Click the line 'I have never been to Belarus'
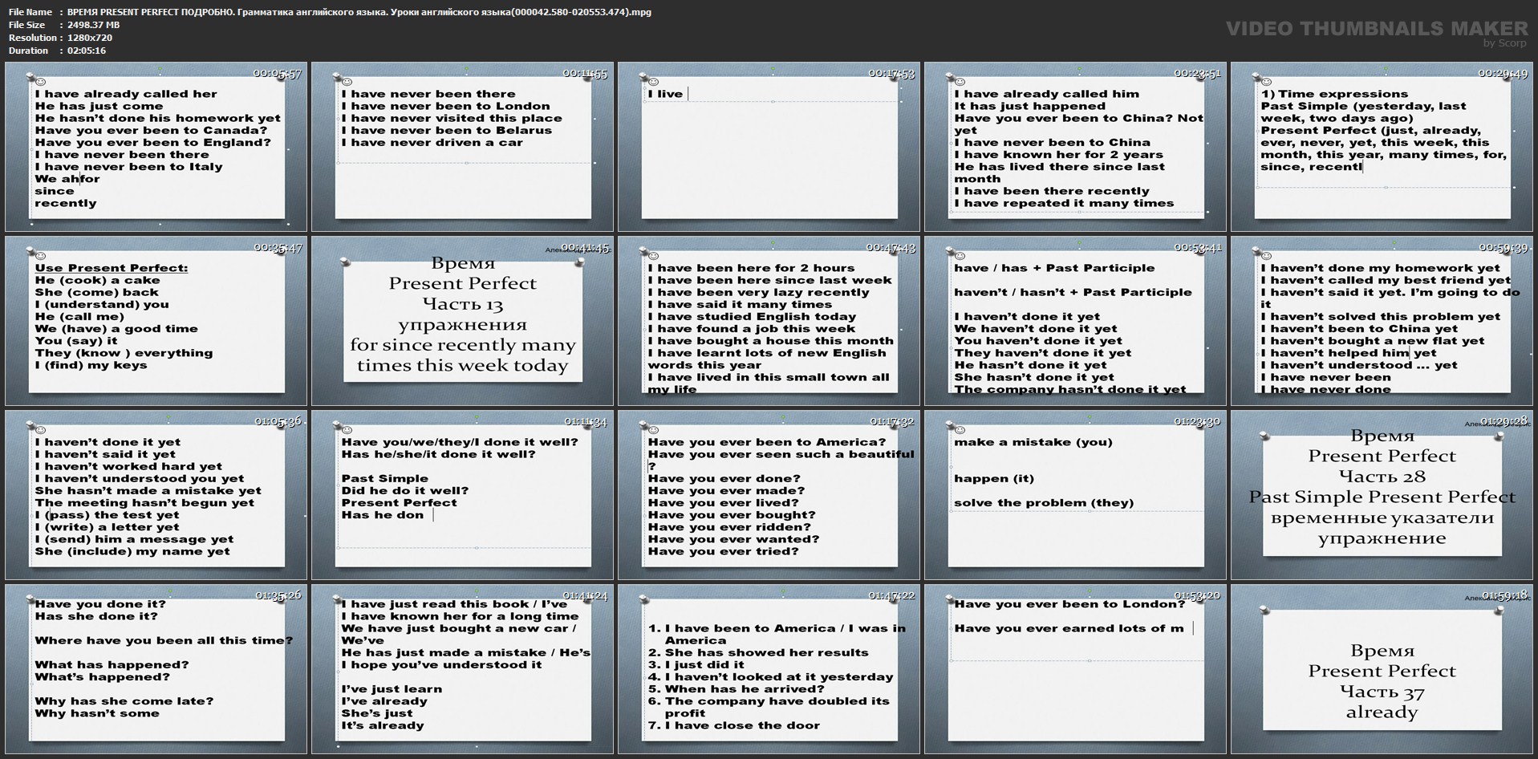1538x759 pixels. coord(446,130)
